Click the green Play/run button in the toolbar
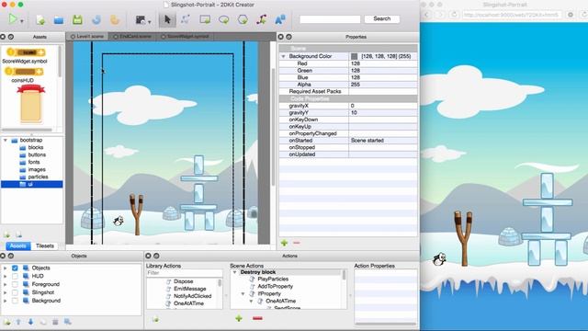 13,18
